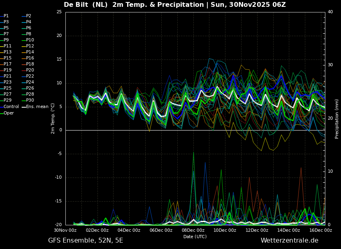Click the P1 legend entry
The height and width of the screenshot is (249, 341).
click(6, 16)
